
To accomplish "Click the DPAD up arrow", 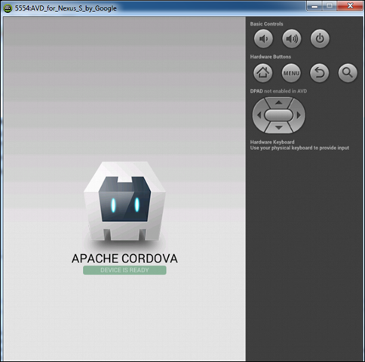I will coord(278,103).
